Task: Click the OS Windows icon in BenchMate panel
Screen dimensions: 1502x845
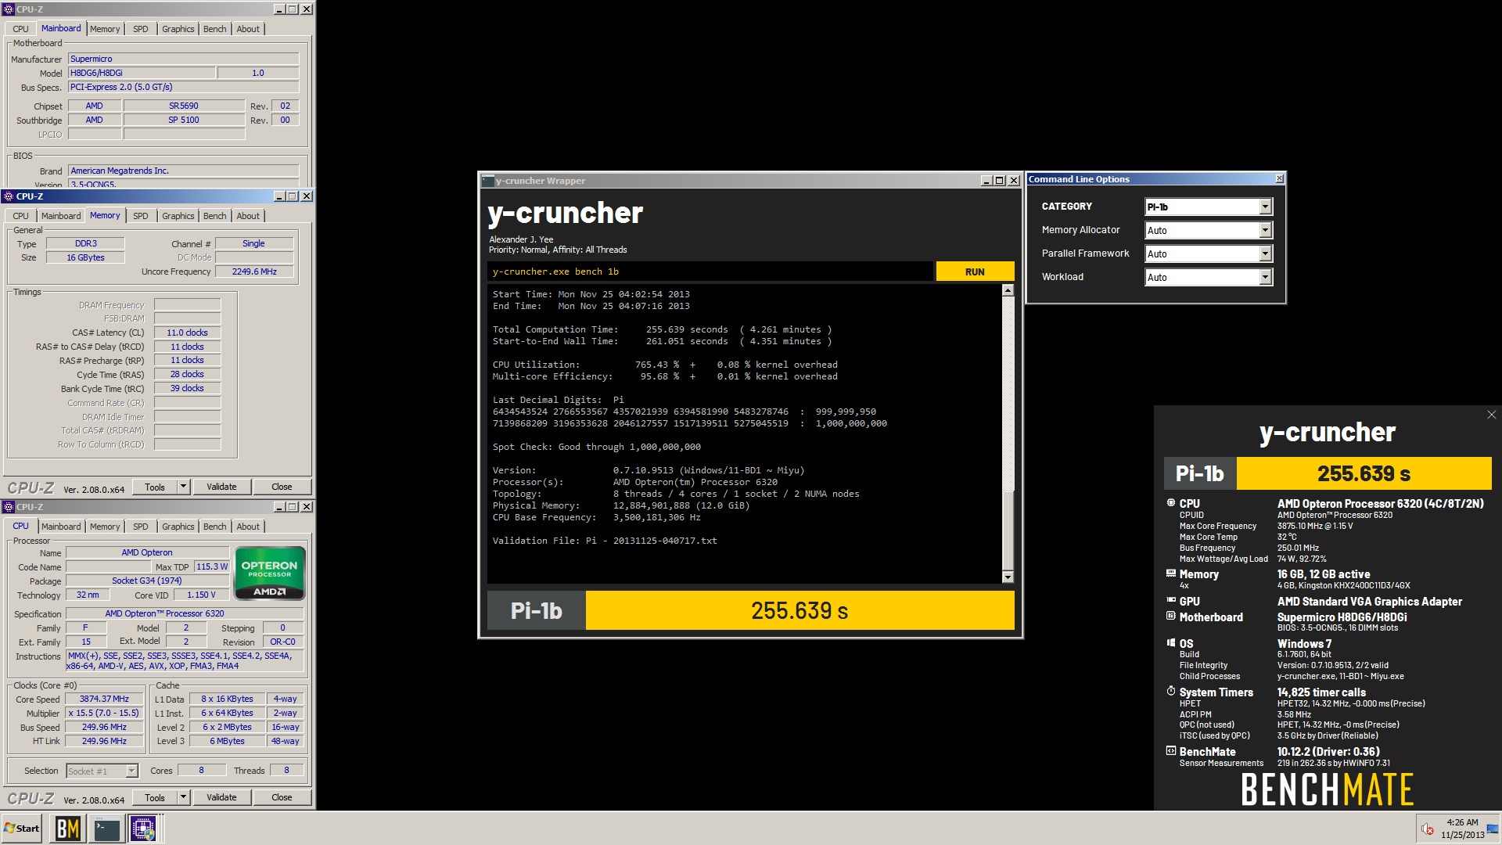Action: (x=1171, y=643)
